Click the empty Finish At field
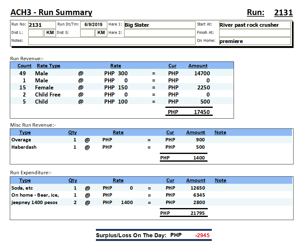This screenshot has height=244, width=304. [255, 33]
